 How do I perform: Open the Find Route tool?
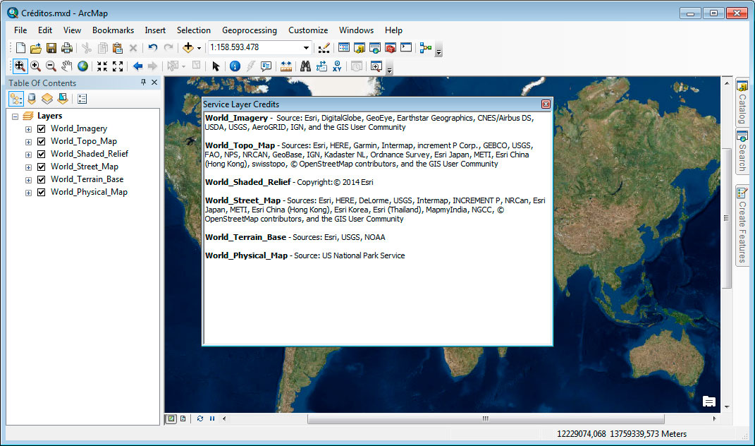321,66
